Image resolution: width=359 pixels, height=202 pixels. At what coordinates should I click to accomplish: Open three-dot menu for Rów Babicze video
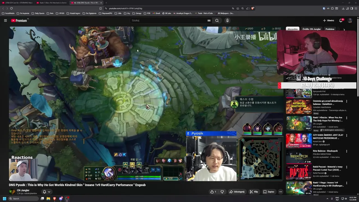pos(347,151)
